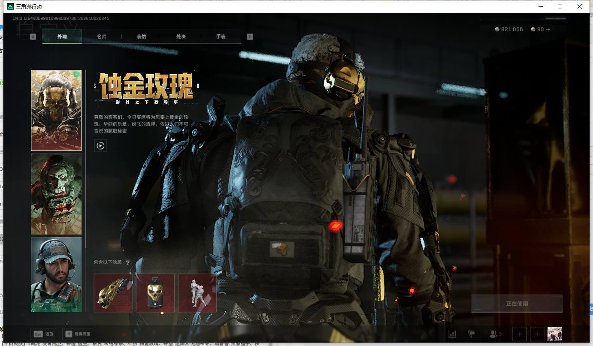Viewport: 593px width, 346px height.
Task: Add teammate in second empty plus slot
Action: (x=537, y=334)
